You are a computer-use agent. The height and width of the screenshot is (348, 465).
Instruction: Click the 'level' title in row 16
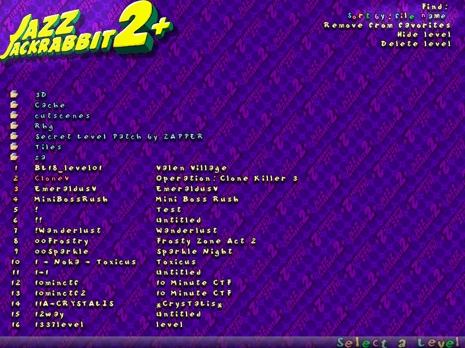point(170,325)
